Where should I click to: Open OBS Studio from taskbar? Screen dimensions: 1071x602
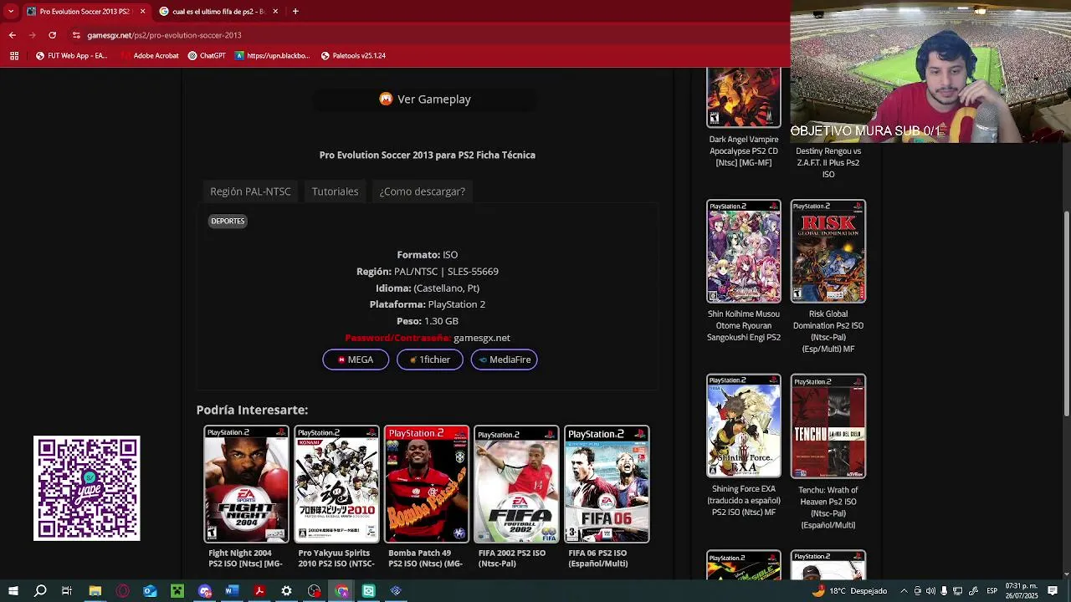314,591
